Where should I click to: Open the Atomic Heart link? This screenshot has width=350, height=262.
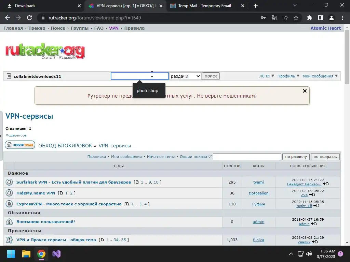click(325, 28)
